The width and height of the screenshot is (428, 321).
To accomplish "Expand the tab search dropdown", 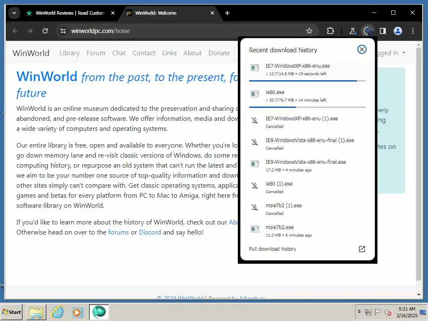I will click(14, 13).
